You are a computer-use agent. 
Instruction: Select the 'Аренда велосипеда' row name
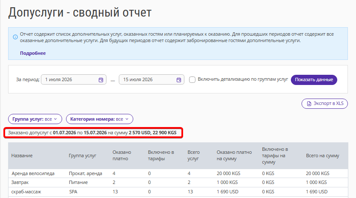click(33, 173)
